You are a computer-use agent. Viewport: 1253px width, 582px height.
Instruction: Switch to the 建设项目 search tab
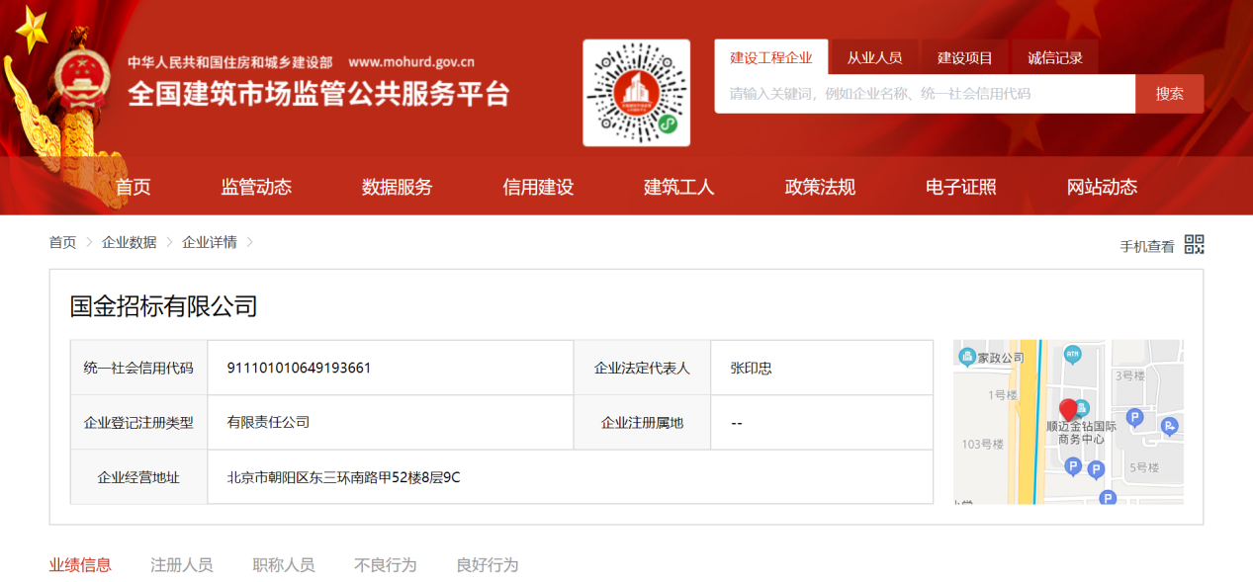click(x=964, y=56)
